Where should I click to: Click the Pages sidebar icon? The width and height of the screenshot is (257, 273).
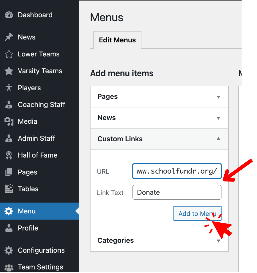coord(9,172)
